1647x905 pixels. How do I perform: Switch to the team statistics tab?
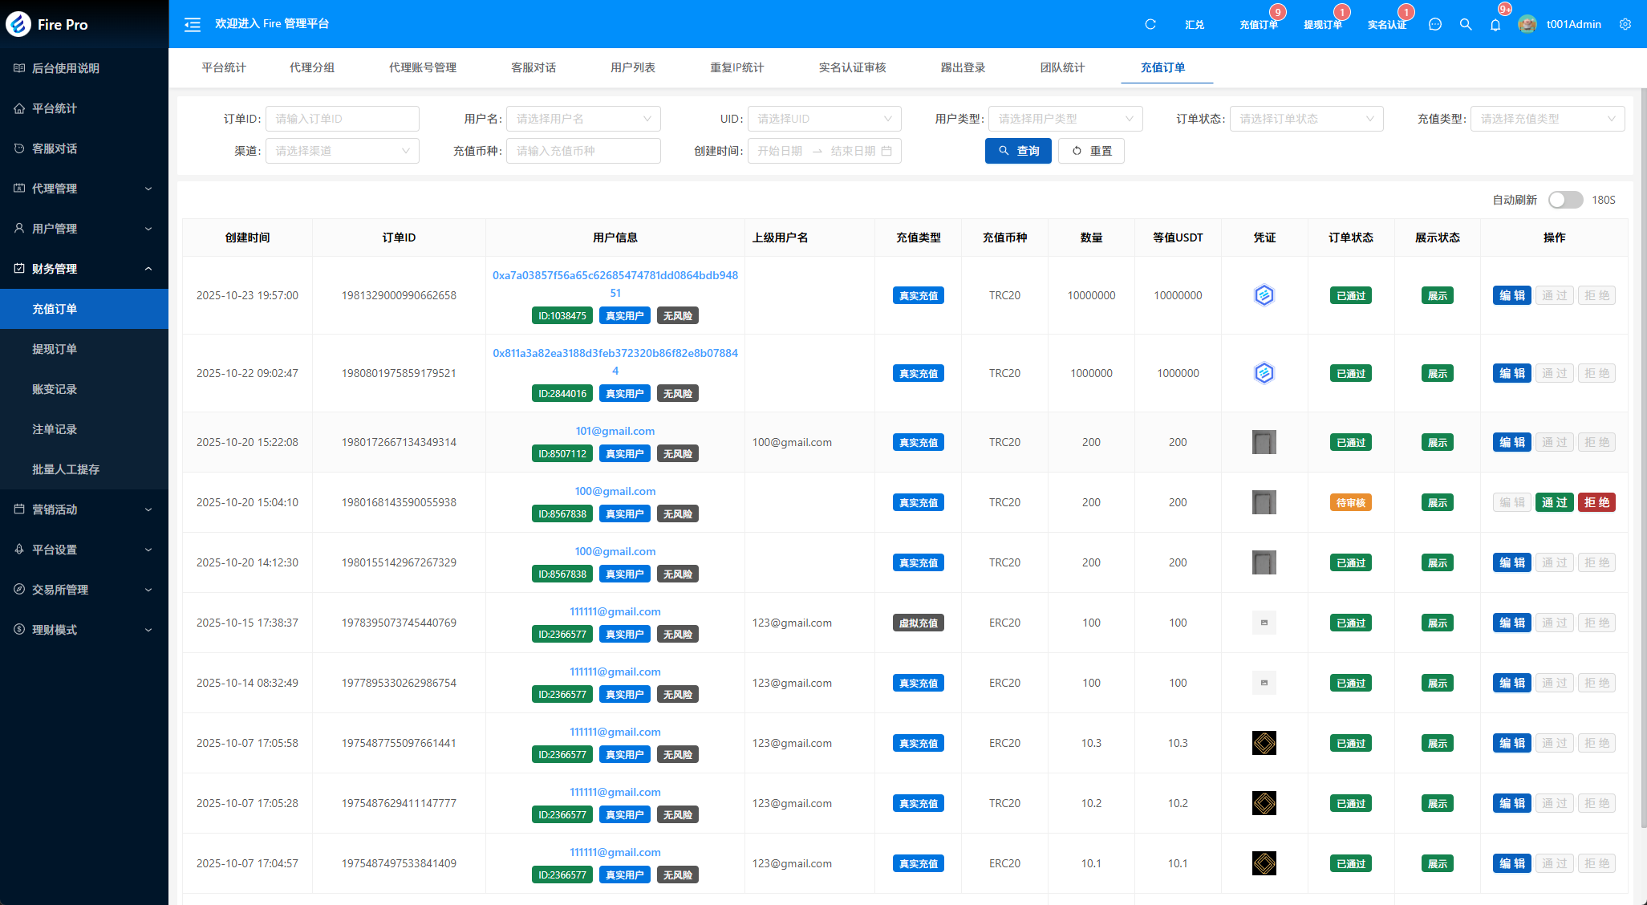point(1062,67)
